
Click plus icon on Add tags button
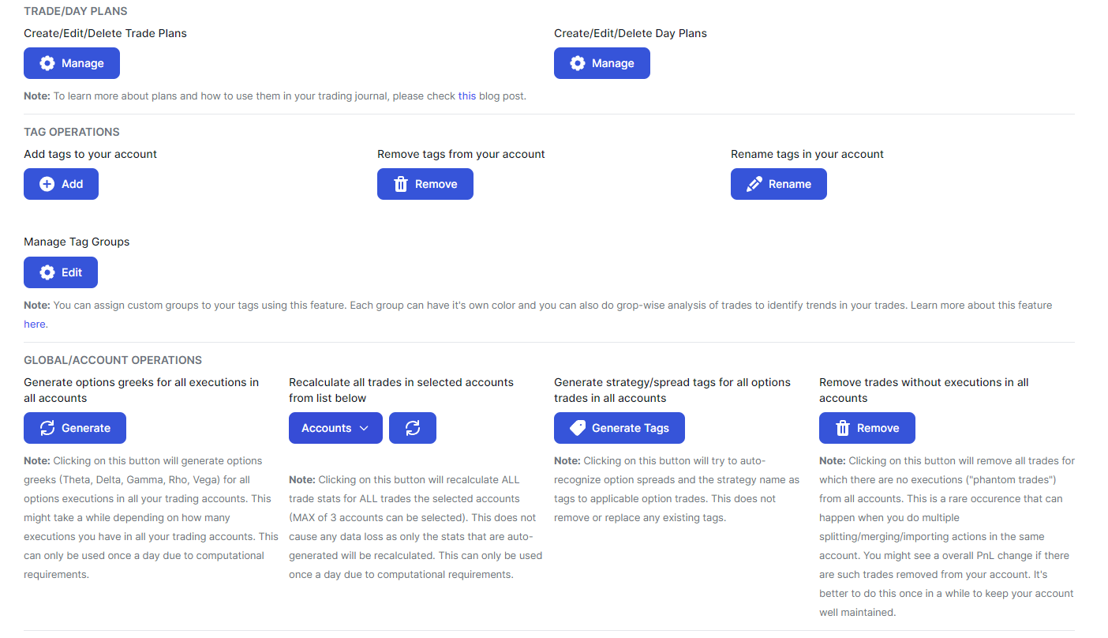click(x=47, y=184)
